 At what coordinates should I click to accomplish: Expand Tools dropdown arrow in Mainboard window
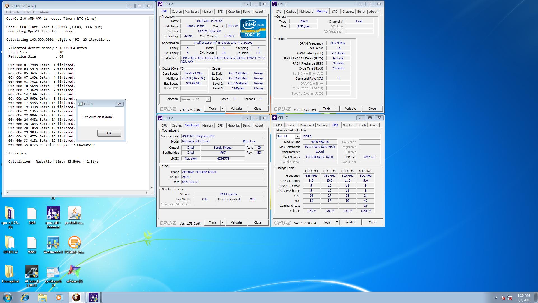[x=222, y=222]
